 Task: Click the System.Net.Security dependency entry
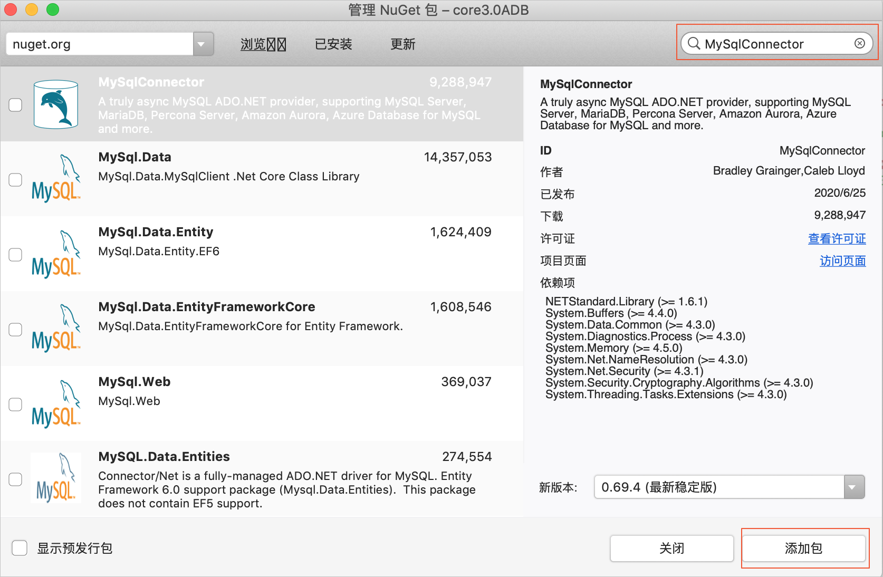pyautogui.click(x=625, y=371)
